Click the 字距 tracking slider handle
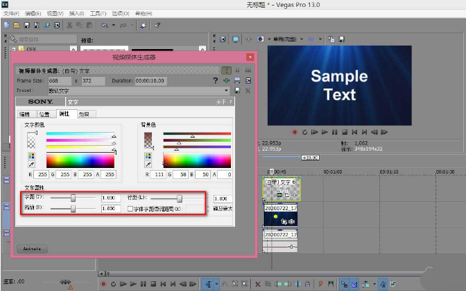 point(72,198)
